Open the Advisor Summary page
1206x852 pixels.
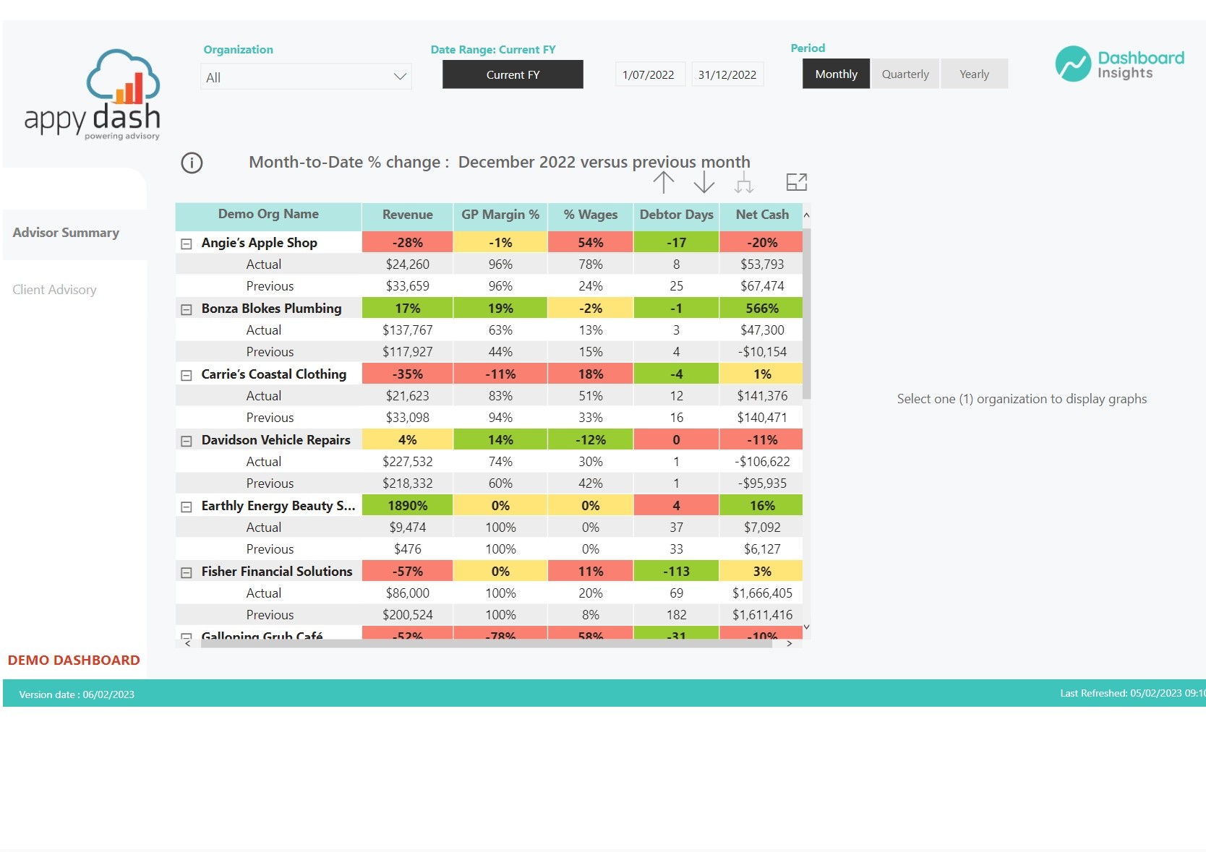66,233
